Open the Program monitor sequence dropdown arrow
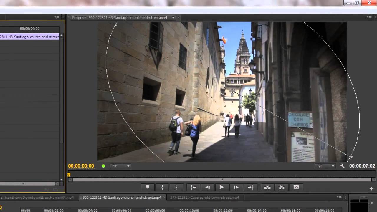377x212 pixels. coord(173,18)
